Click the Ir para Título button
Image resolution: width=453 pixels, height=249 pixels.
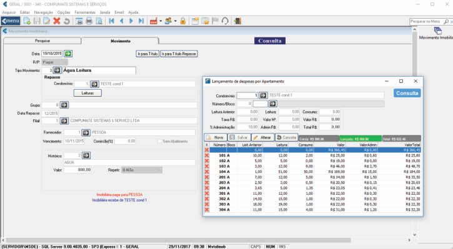[x=147, y=54]
